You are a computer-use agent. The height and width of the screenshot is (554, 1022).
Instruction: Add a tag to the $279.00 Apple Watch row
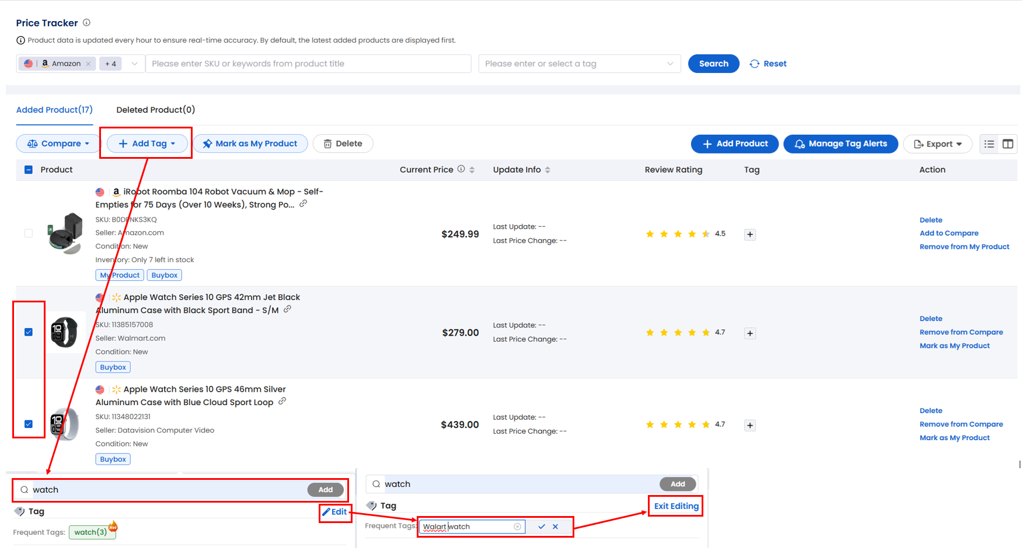point(750,333)
